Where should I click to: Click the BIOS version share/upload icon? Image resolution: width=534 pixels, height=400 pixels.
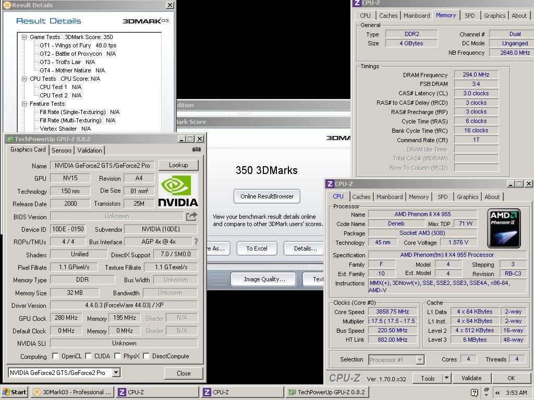191,216
